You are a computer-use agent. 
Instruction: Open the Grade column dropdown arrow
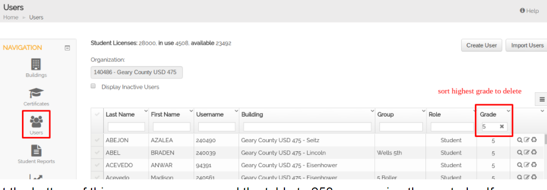[508, 111]
